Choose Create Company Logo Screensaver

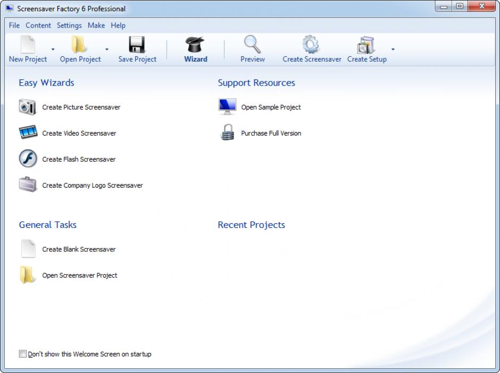(93, 185)
